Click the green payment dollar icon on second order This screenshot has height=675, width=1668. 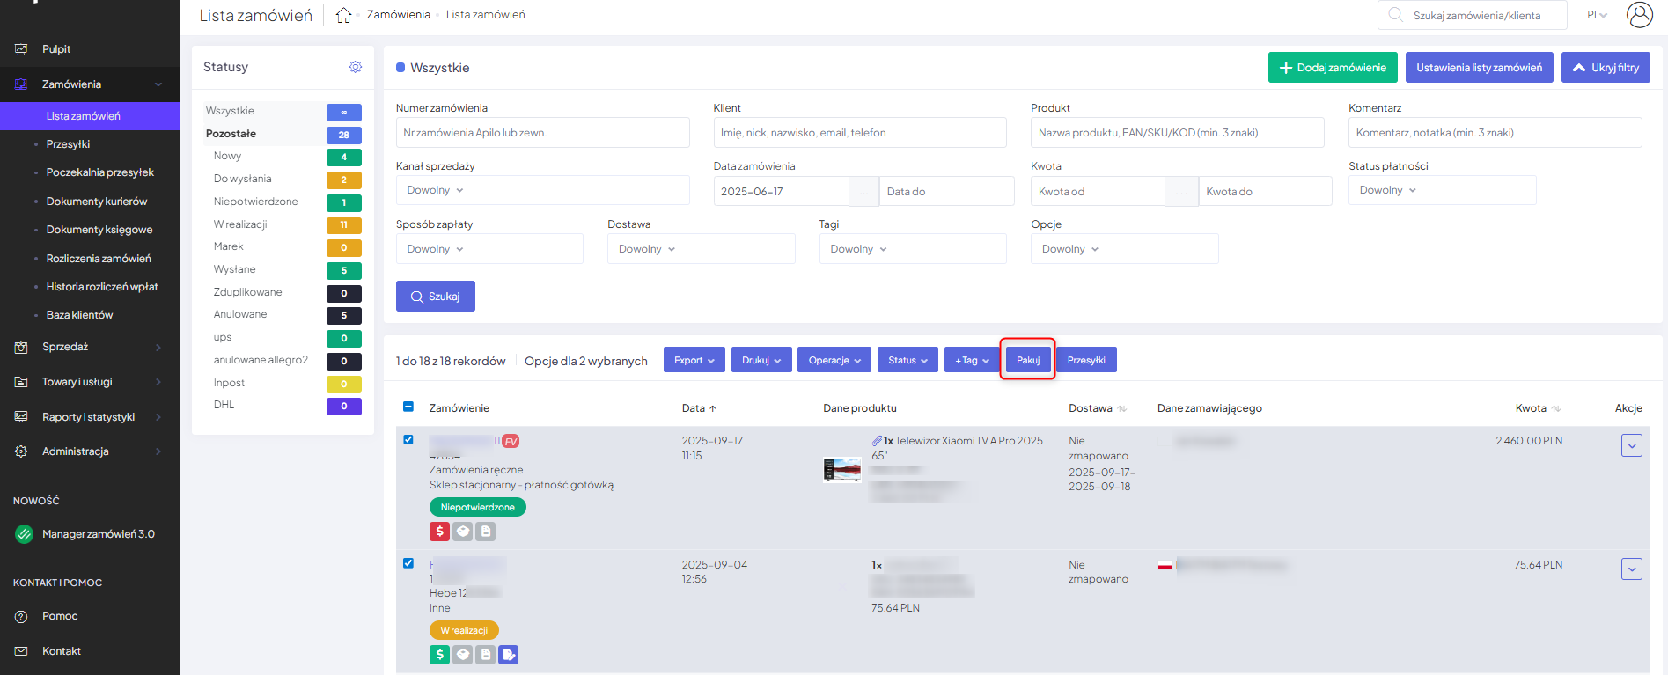coord(439,654)
